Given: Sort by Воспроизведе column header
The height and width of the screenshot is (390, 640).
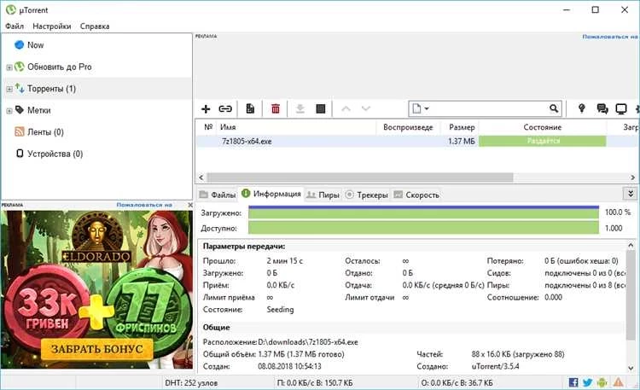Looking at the screenshot, I should pos(408,127).
